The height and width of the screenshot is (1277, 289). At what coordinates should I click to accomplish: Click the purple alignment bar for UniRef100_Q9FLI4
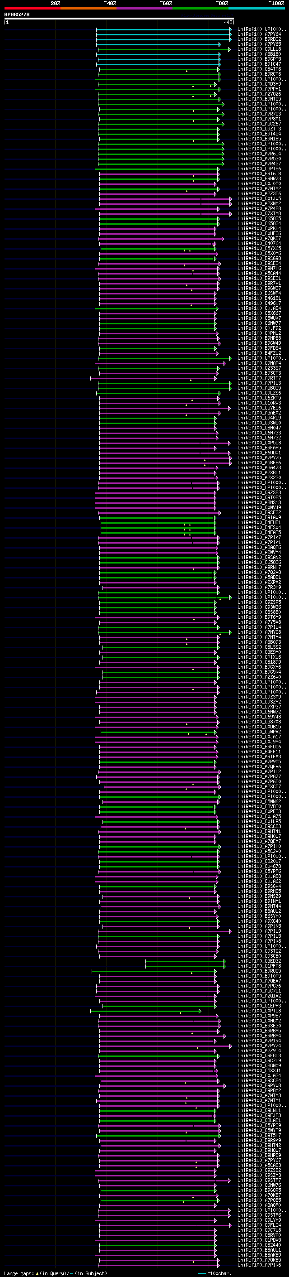pyautogui.click(x=165, y=1225)
